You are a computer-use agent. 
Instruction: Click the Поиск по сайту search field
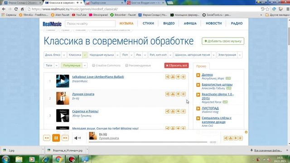tap(90, 24)
